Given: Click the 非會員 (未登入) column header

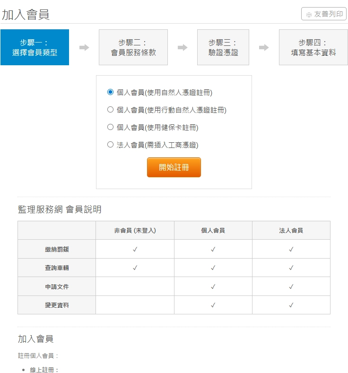Looking at the screenshot, I should click(135, 231).
